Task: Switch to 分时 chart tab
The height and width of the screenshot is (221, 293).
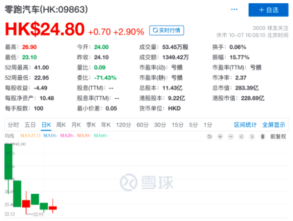Action: pos(13,125)
